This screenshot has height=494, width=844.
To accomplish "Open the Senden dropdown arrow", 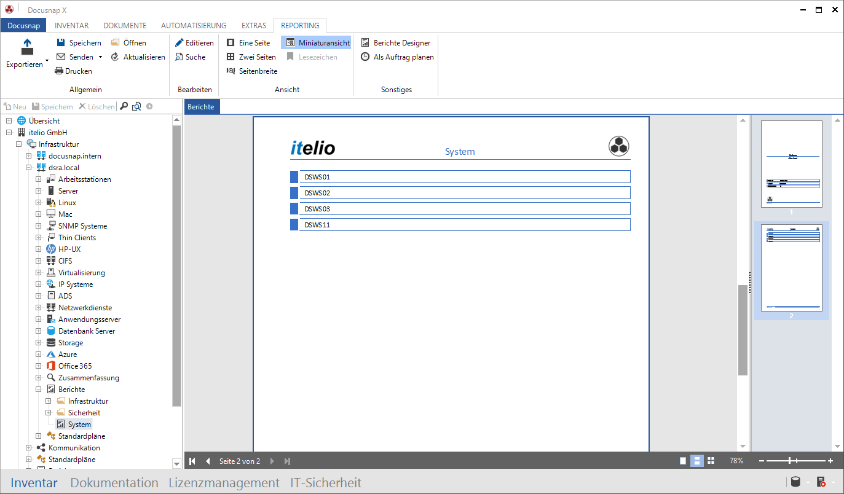I will [100, 57].
